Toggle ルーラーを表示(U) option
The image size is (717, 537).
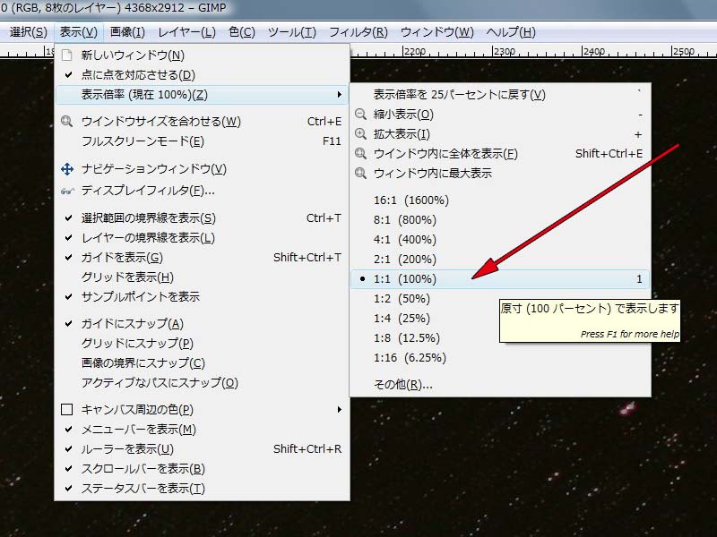pyautogui.click(x=203, y=449)
